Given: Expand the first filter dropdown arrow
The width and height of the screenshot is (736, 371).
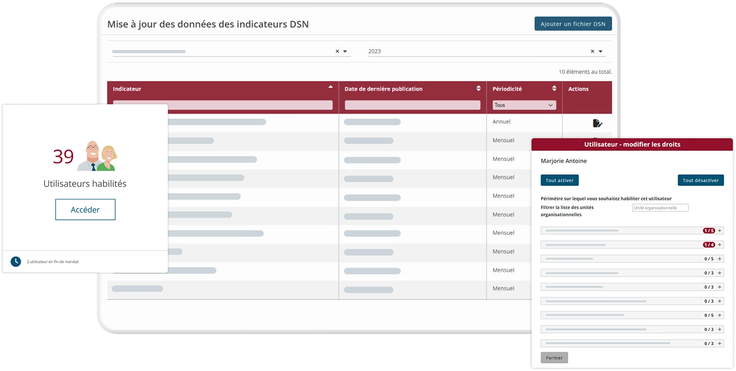Looking at the screenshot, I should (345, 51).
